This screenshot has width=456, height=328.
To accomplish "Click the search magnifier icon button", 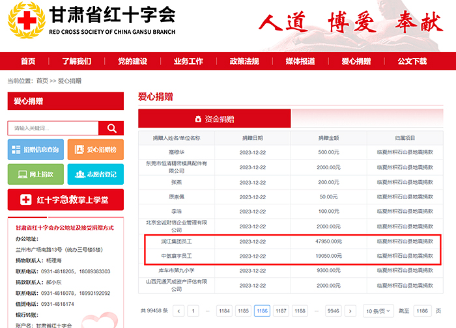I will [111, 128].
